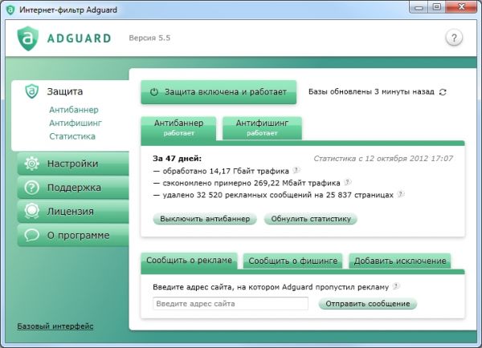Click hint icon after пропустил рекламу text
The height and width of the screenshot is (348, 482).
click(396, 286)
